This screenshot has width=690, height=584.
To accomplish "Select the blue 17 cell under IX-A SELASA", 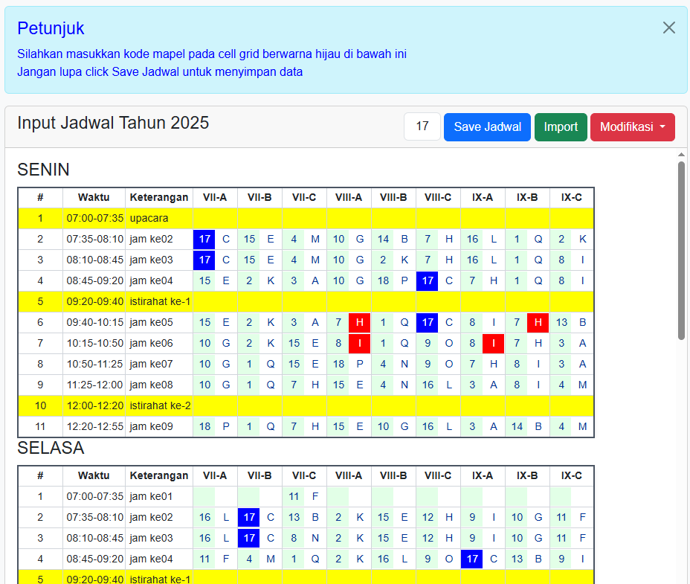I will point(471,559).
